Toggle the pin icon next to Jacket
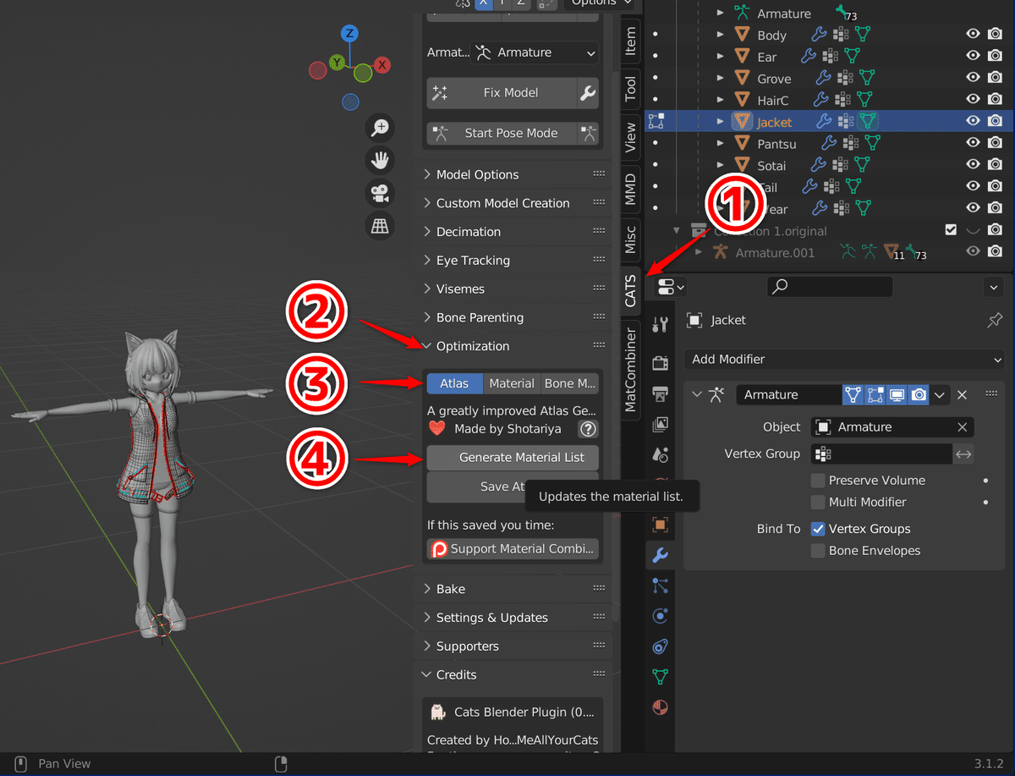1015x776 pixels. click(x=995, y=320)
